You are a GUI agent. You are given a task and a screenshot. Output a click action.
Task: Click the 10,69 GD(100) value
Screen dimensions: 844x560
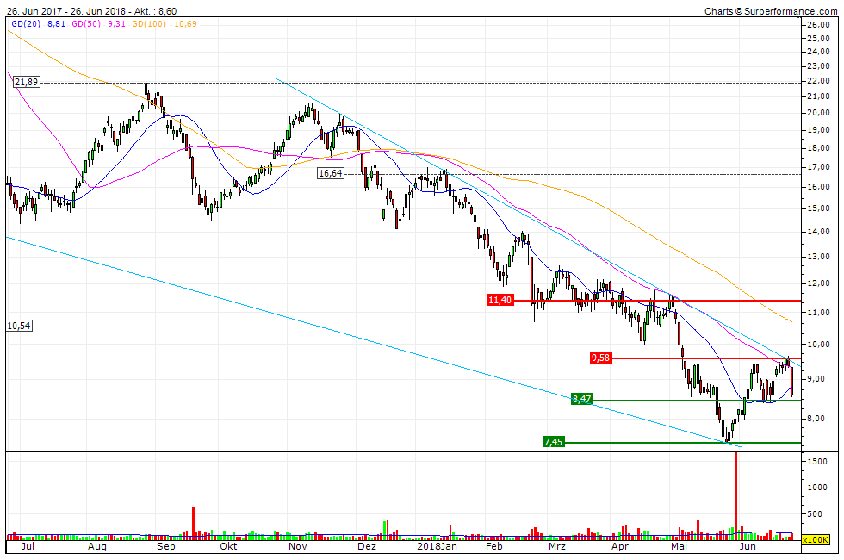click(x=185, y=24)
